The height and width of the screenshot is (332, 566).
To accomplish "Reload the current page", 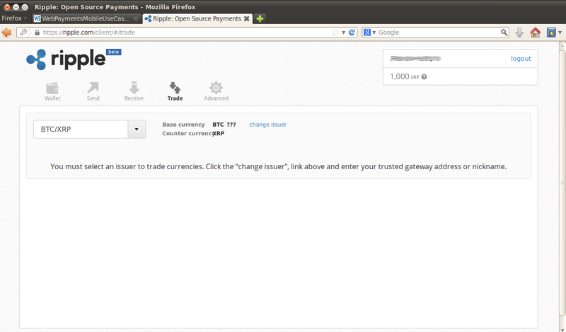I will [352, 32].
